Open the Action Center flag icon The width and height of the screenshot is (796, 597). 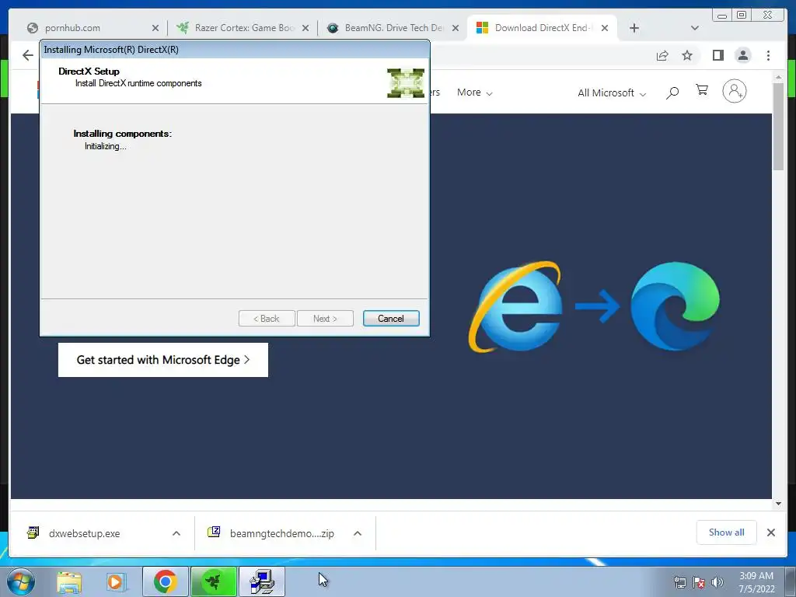(699, 582)
